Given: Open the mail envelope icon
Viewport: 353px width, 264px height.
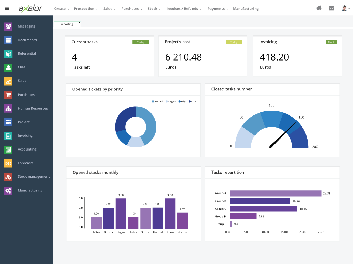Looking at the screenshot, I should click(331, 8).
